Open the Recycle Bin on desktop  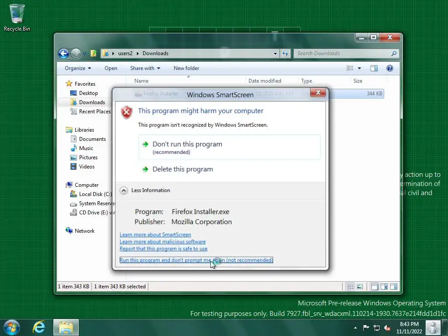coord(17,17)
